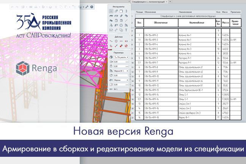
Task: Open the 'Фермы' category dropdown
Action: pyautogui.click(x=121, y=80)
